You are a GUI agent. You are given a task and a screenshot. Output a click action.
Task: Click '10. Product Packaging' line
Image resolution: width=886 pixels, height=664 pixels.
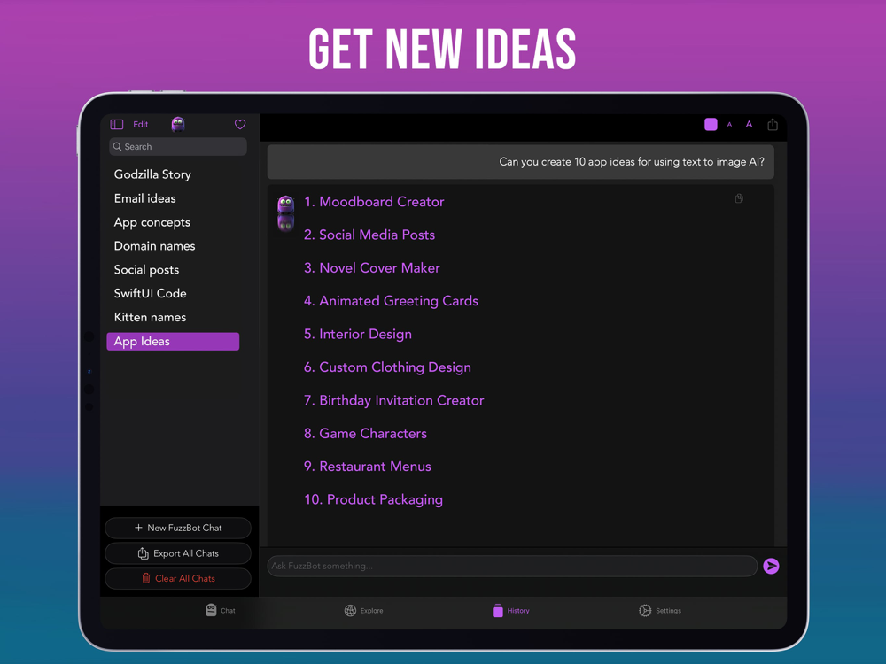(x=373, y=499)
